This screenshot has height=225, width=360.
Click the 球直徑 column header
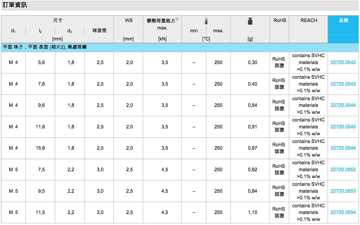click(x=99, y=30)
